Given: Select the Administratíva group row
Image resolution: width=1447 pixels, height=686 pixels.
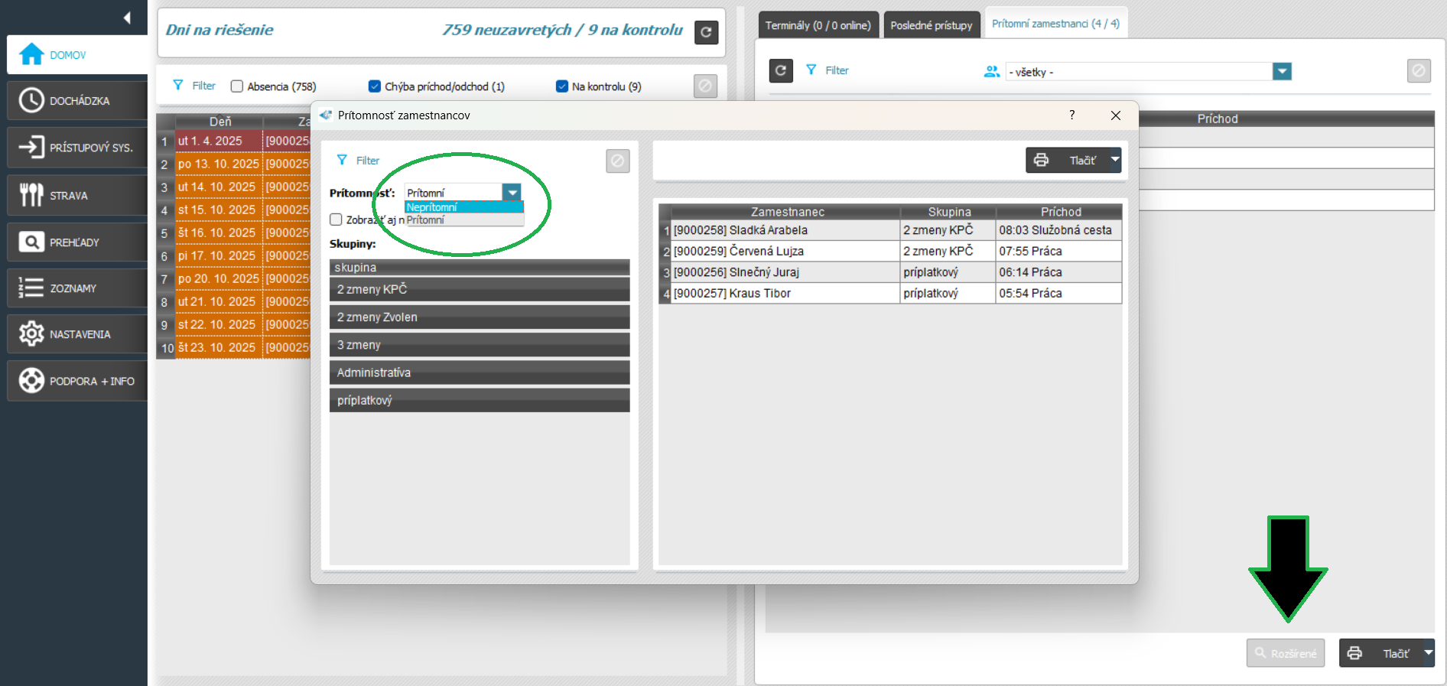Looking at the screenshot, I should tap(479, 372).
